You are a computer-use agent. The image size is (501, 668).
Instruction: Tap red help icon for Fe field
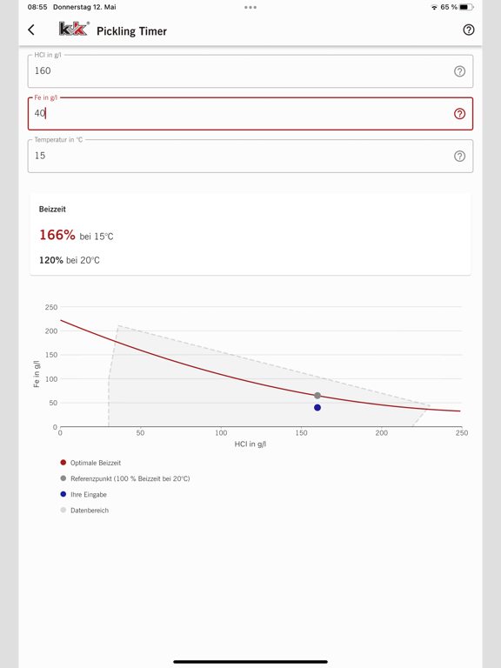tap(459, 114)
